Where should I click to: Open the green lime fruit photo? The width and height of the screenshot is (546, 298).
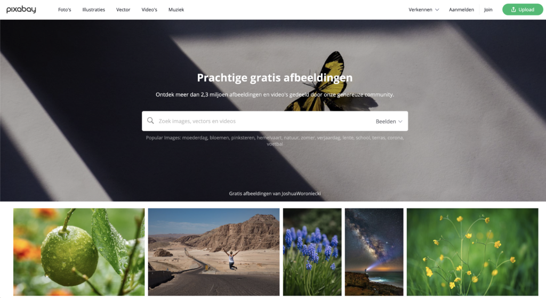click(79, 252)
